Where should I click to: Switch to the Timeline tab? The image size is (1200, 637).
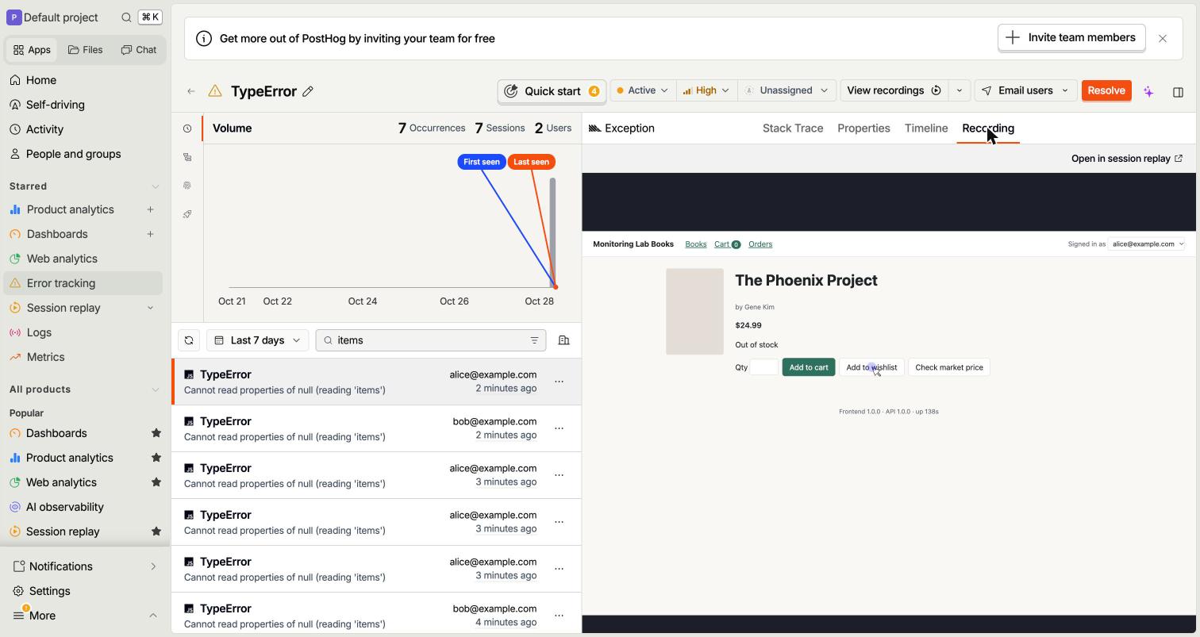click(x=926, y=129)
